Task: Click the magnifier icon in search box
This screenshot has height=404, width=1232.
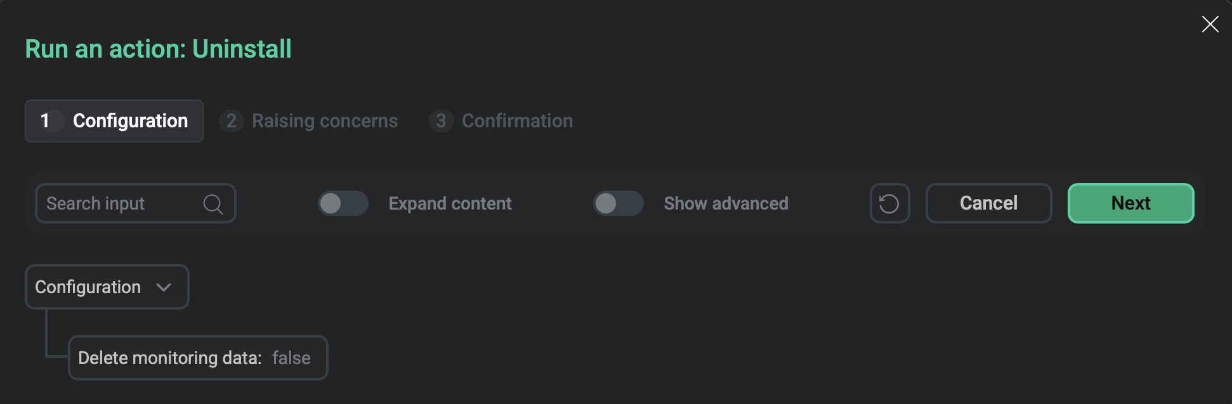Action: (213, 204)
